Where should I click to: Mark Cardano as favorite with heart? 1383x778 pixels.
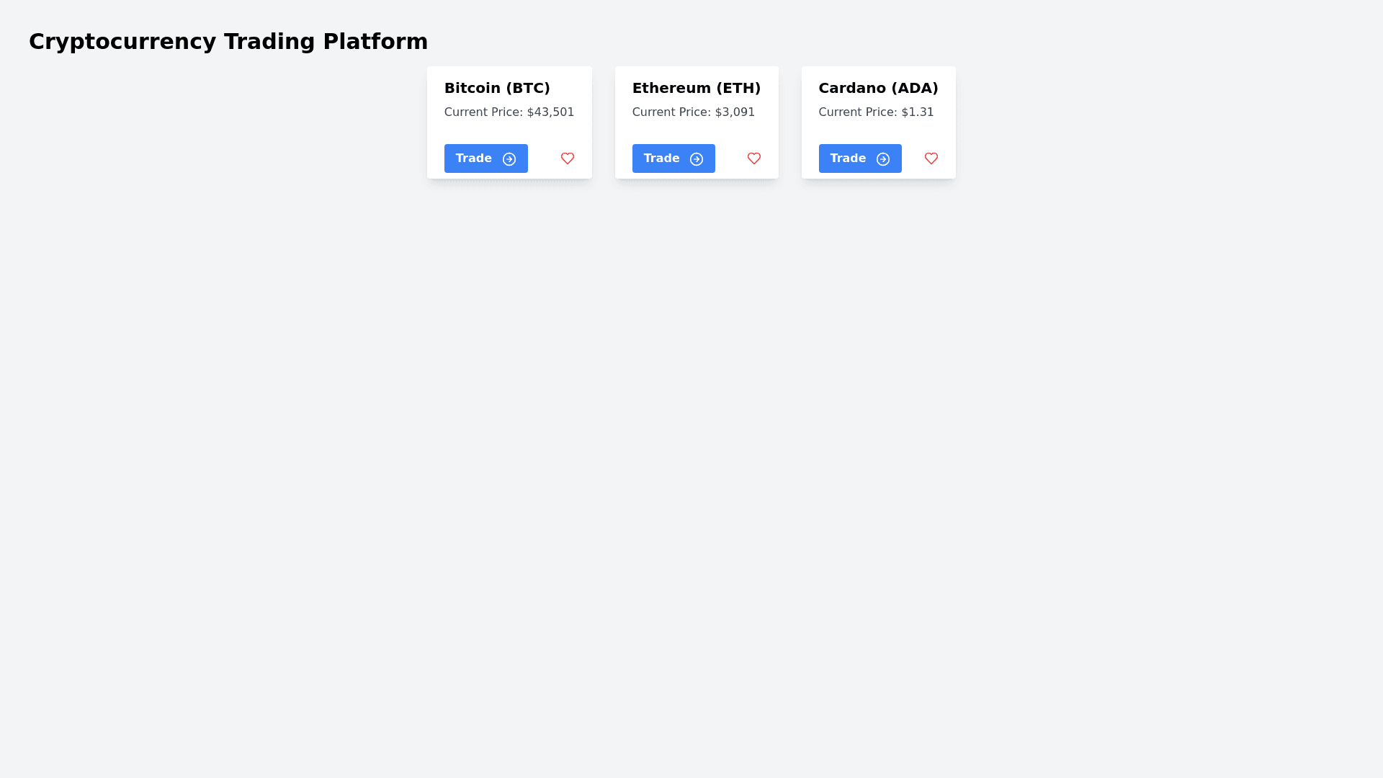point(931,158)
